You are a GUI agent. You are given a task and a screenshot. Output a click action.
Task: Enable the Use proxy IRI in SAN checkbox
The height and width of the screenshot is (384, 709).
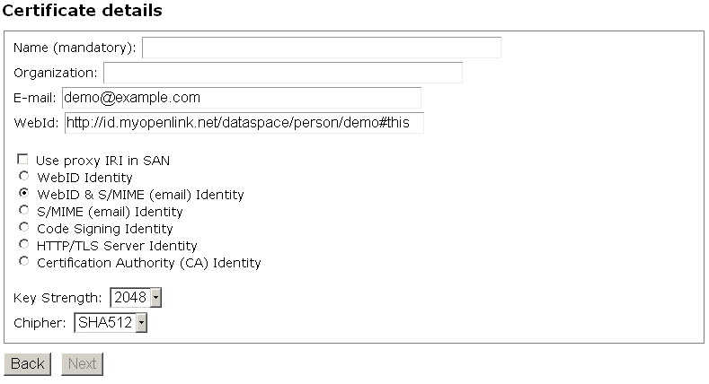pyautogui.click(x=23, y=160)
